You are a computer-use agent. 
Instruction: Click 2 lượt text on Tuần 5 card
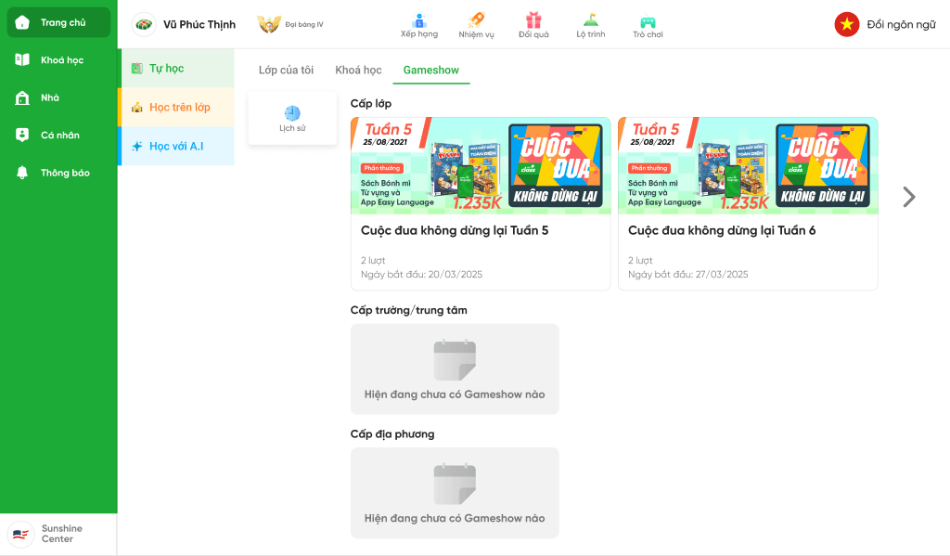(x=373, y=260)
